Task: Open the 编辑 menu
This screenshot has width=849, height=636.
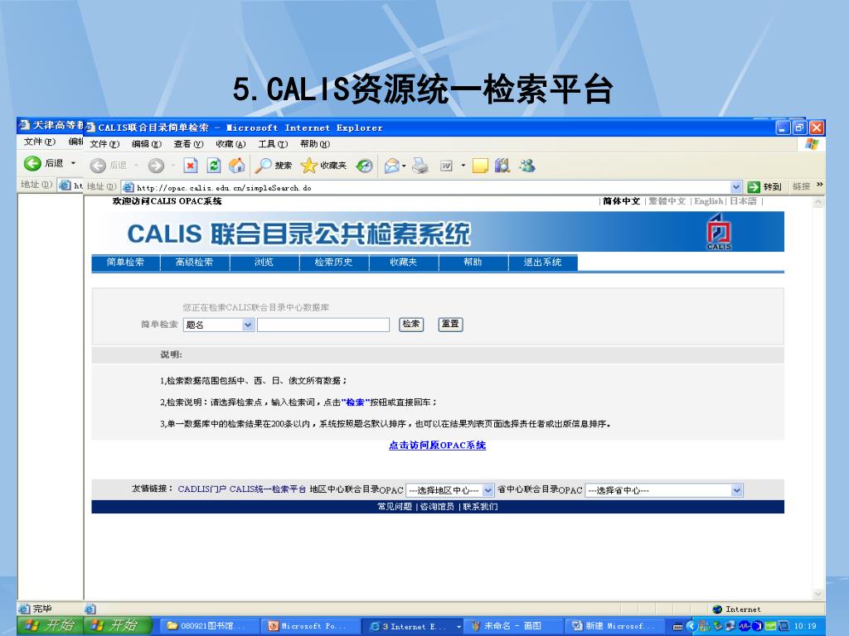Action: (147, 144)
